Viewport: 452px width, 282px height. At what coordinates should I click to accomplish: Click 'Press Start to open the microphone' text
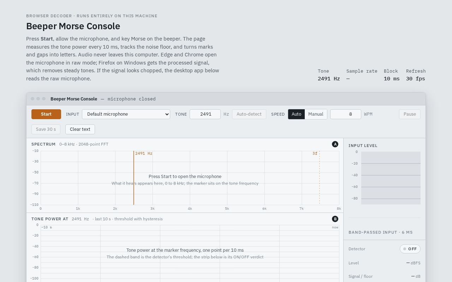pyautogui.click(x=185, y=177)
